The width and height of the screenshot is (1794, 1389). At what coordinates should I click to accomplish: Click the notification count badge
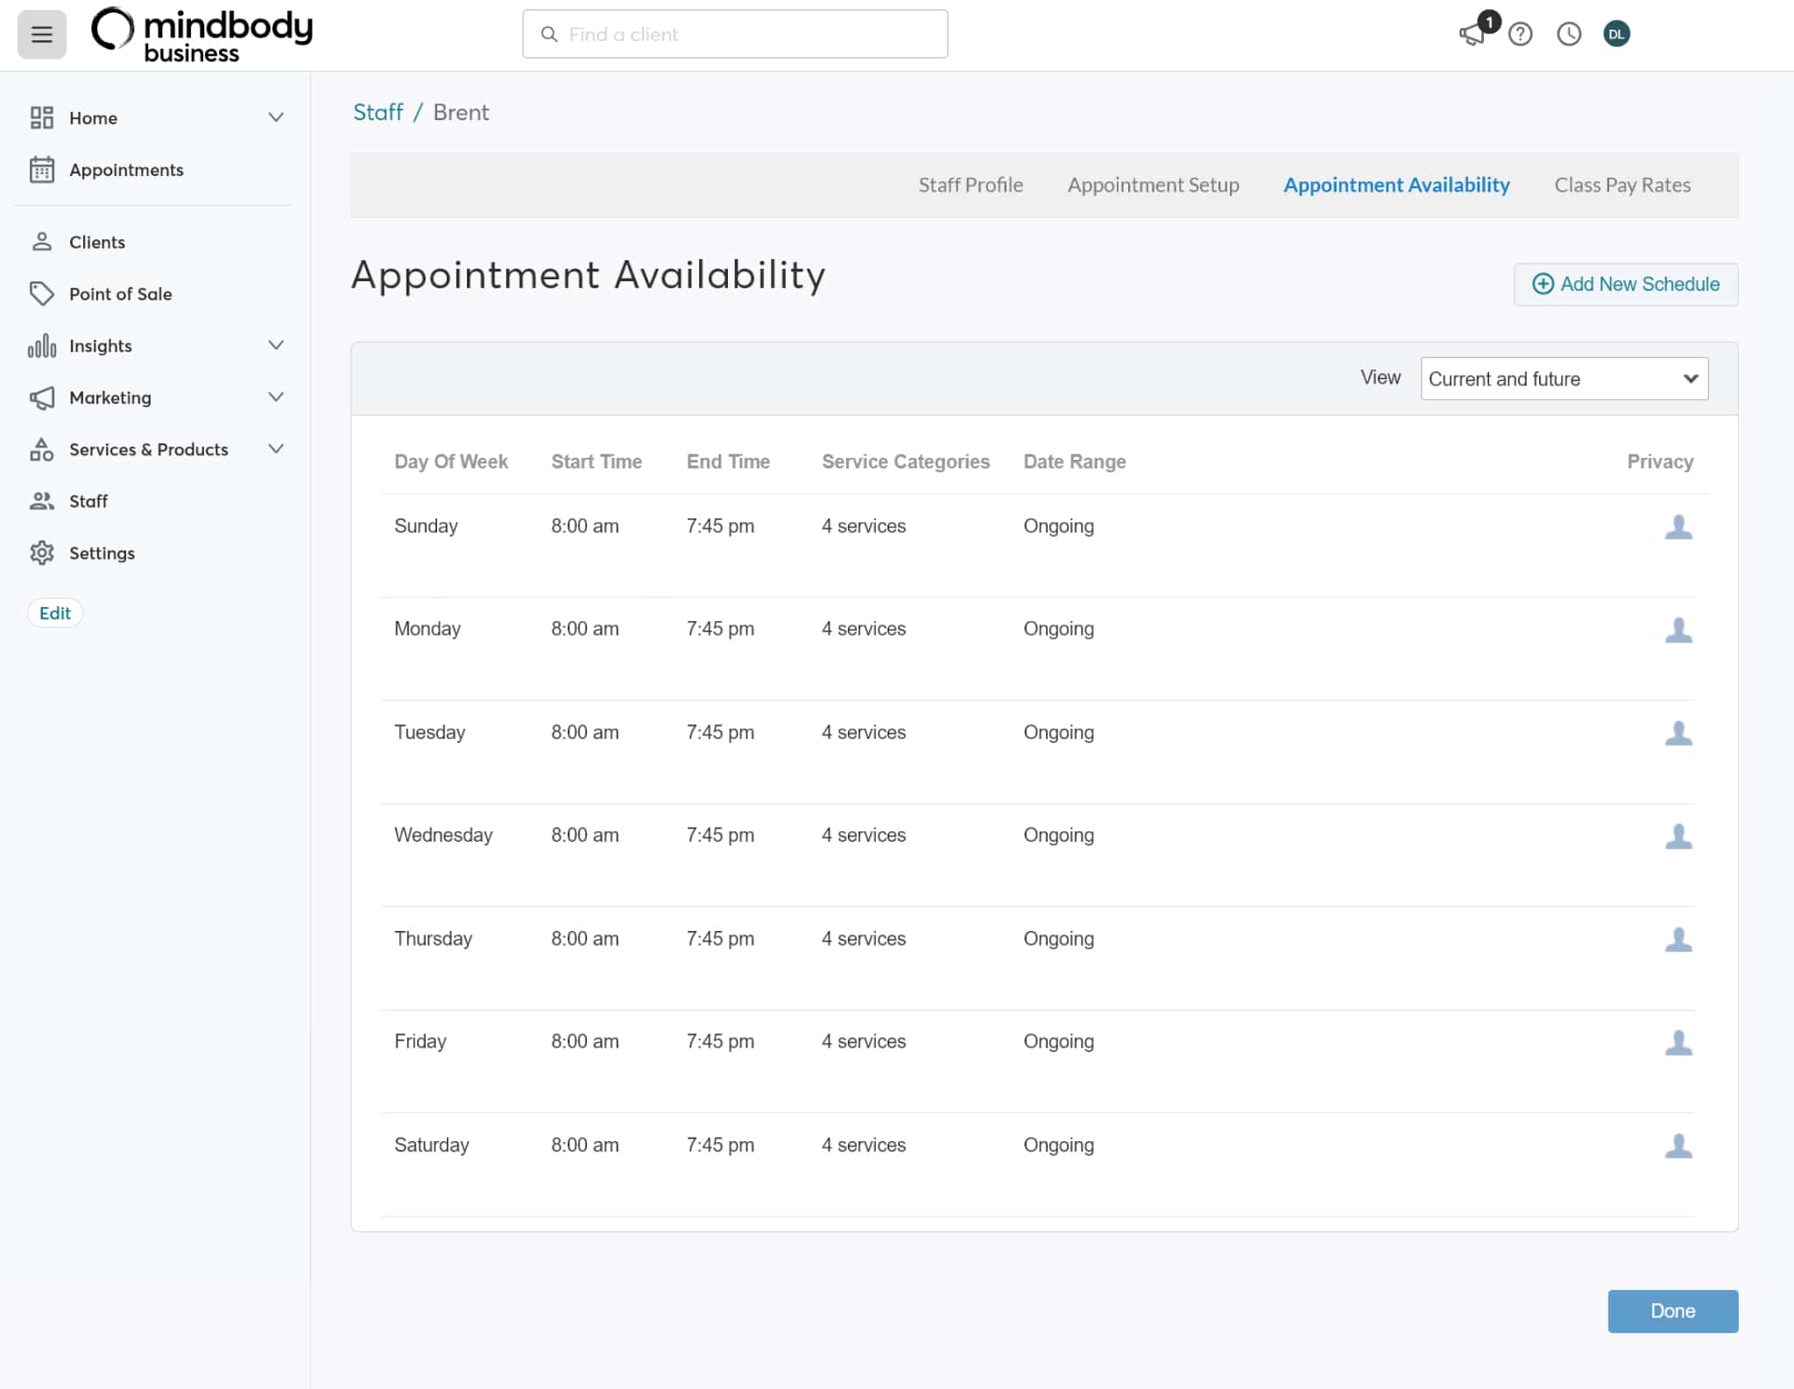(x=1489, y=22)
